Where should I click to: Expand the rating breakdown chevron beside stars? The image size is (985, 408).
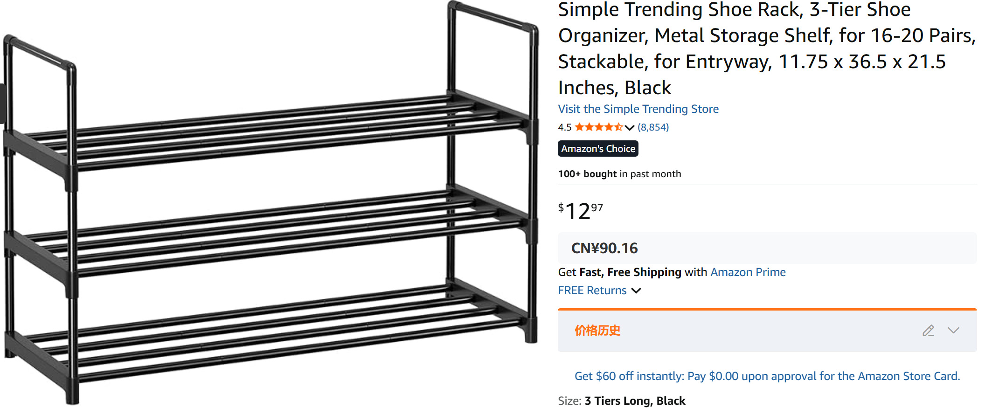click(x=630, y=128)
